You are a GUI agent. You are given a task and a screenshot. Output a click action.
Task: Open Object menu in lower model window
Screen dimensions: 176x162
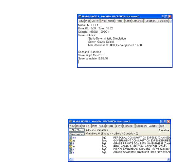[86, 126]
